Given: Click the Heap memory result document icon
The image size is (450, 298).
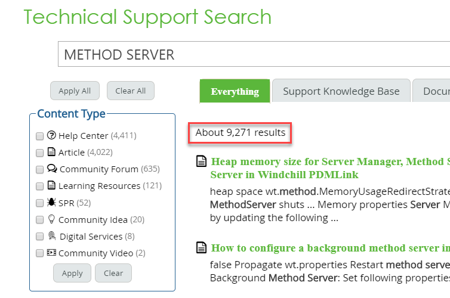Looking at the screenshot, I should (202, 161).
